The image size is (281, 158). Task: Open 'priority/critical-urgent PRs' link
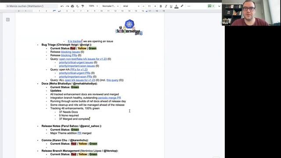pos(75,73)
